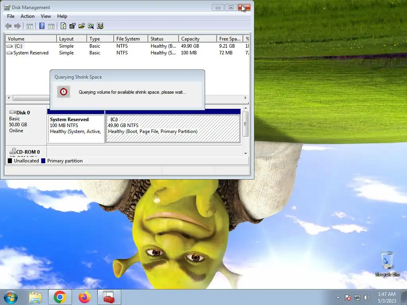Open the Help menu
The image size is (407, 305).
pyautogui.click(x=62, y=16)
